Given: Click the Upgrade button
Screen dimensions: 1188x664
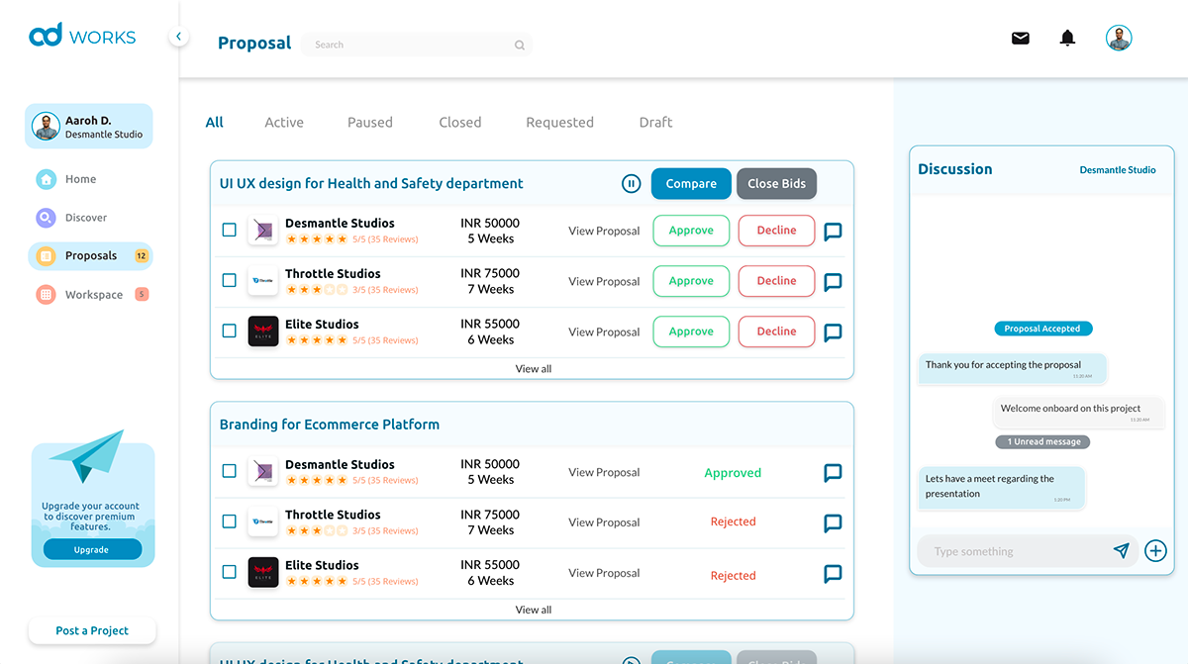Looking at the screenshot, I should click(92, 550).
